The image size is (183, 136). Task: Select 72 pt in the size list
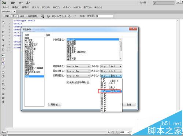[111, 111]
